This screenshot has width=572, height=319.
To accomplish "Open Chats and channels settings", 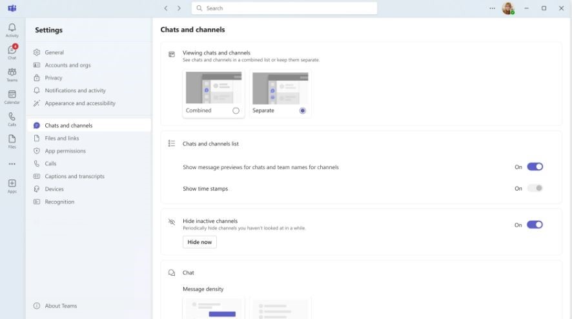I will (x=89, y=125).
